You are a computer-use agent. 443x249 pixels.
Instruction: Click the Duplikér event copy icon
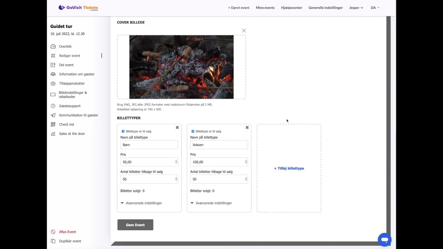[x=53, y=241]
